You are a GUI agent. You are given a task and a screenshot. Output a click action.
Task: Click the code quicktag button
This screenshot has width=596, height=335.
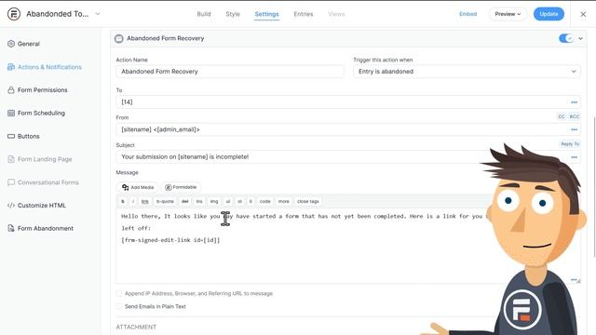[x=264, y=201]
